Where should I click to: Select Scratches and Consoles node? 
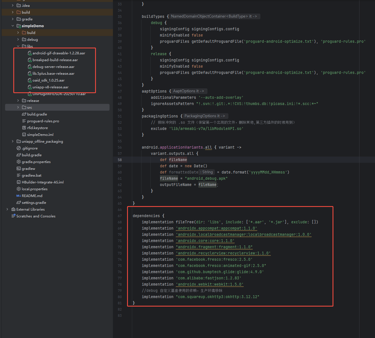point(36,216)
